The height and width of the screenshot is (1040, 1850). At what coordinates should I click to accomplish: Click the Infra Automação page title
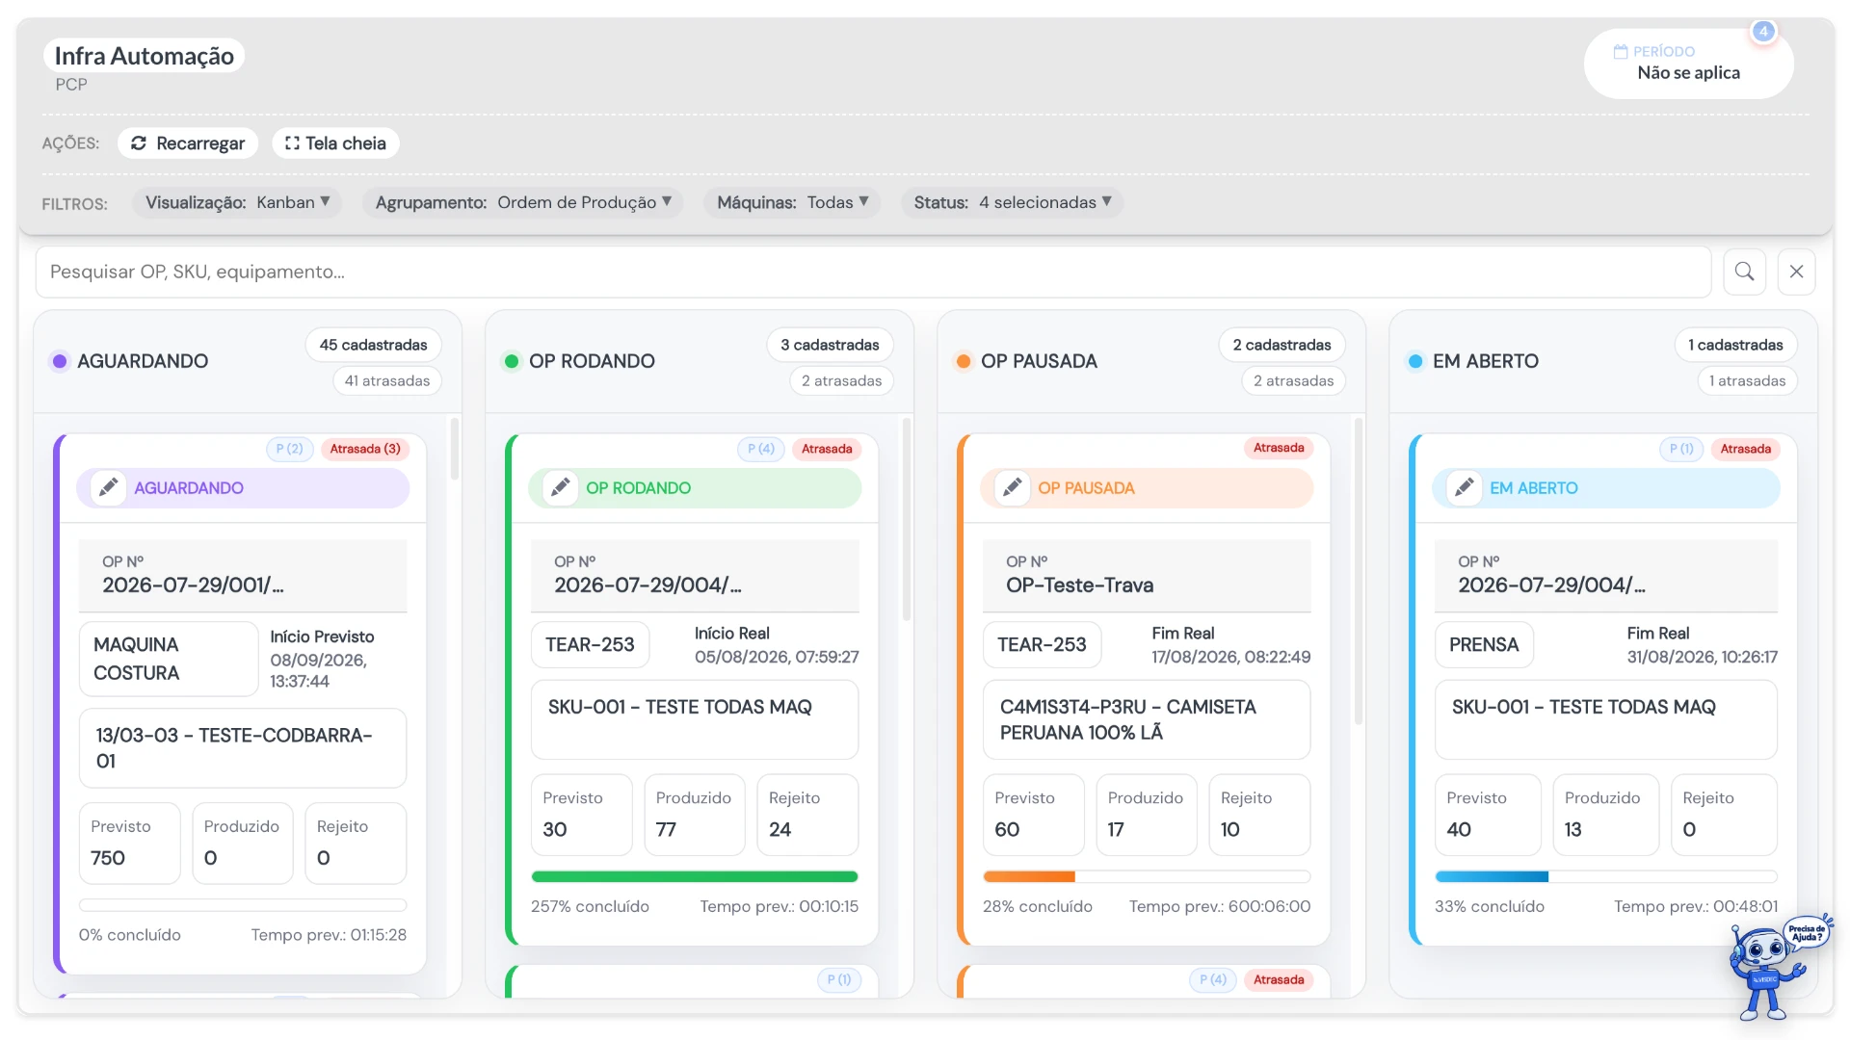(145, 56)
